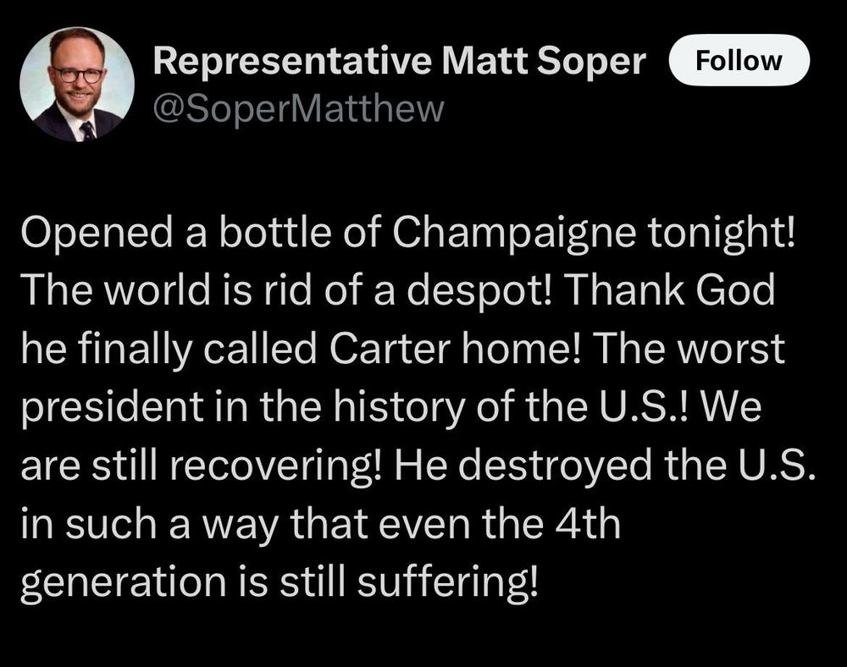Click the word "history" in the post
Viewport: 847px width, 667px height.
tap(399, 407)
